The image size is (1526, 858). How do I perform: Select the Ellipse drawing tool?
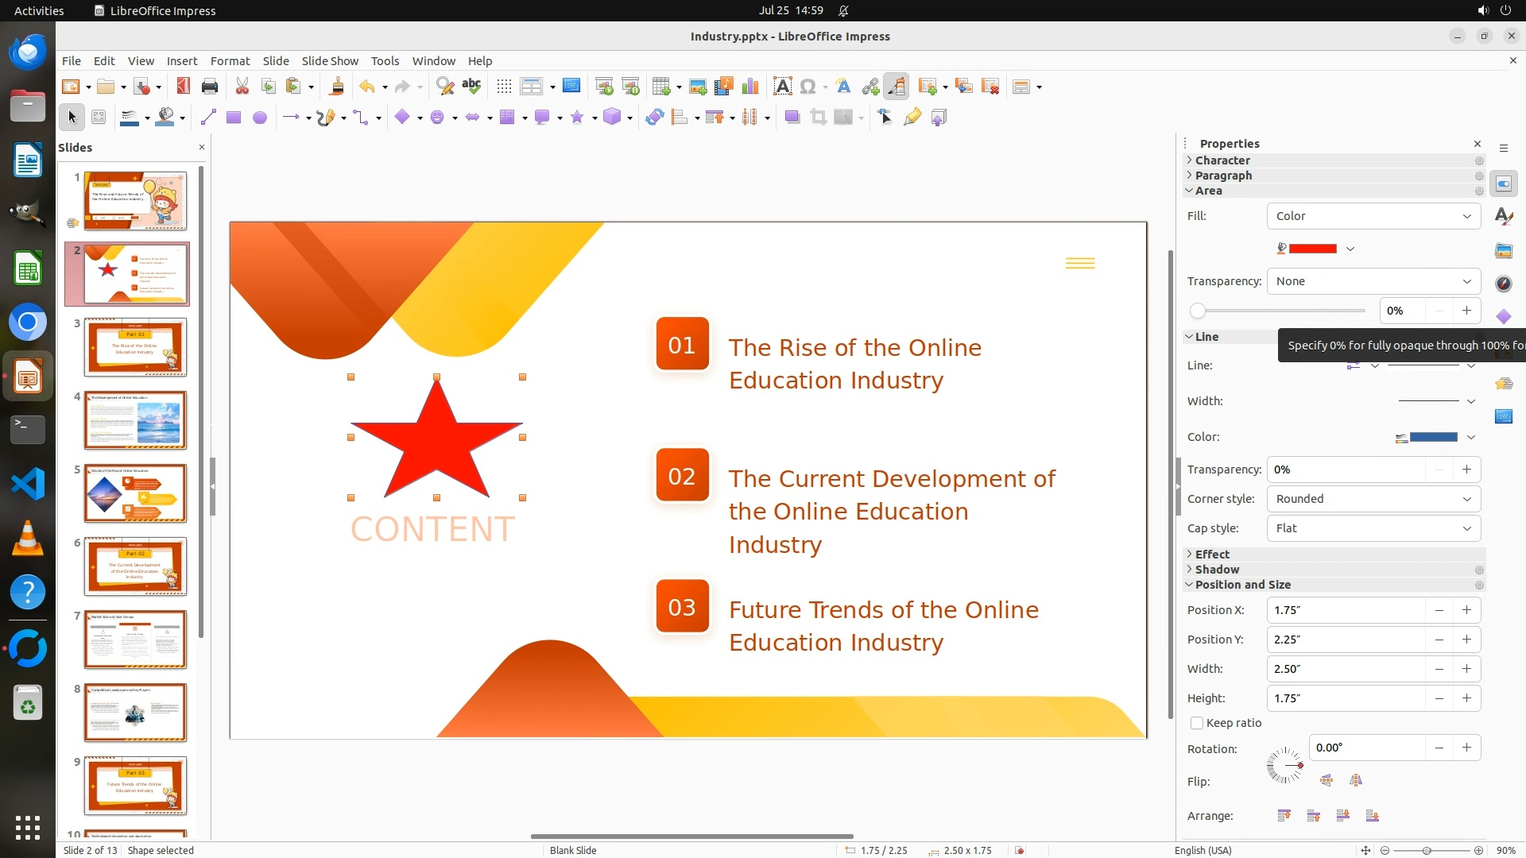pos(259,118)
